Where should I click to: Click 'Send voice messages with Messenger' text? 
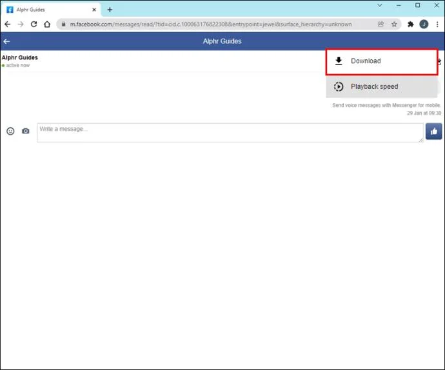tap(386, 105)
